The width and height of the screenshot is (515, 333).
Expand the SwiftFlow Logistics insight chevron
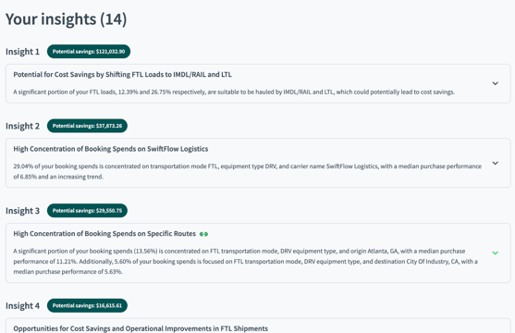pyautogui.click(x=495, y=163)
